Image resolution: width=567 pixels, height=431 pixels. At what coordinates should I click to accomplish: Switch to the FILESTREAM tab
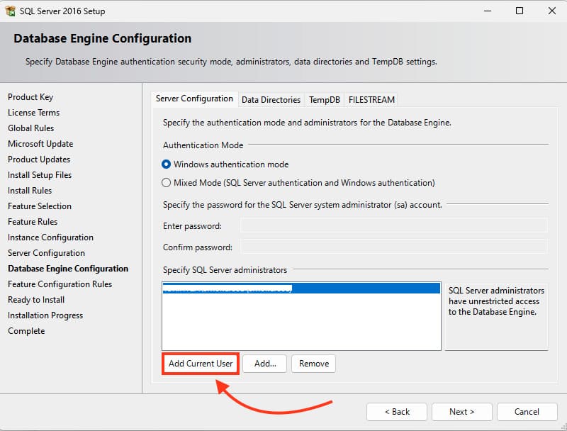click(x=371, y=100)
